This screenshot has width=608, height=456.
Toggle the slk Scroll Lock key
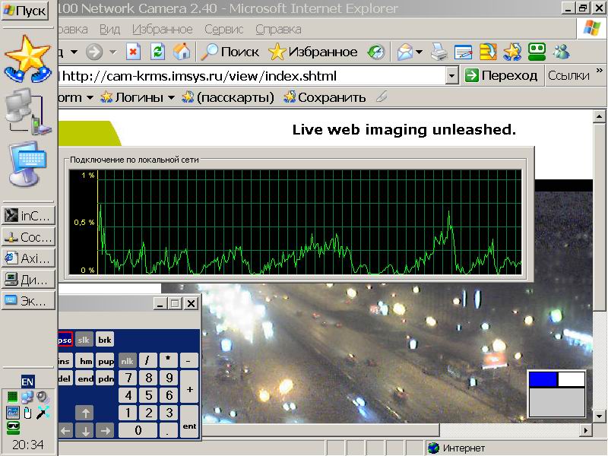click(84, 340)
